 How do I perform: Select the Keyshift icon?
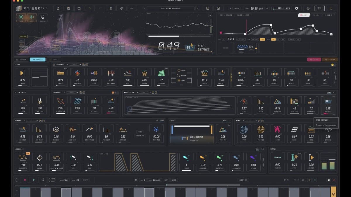point(94,101)
